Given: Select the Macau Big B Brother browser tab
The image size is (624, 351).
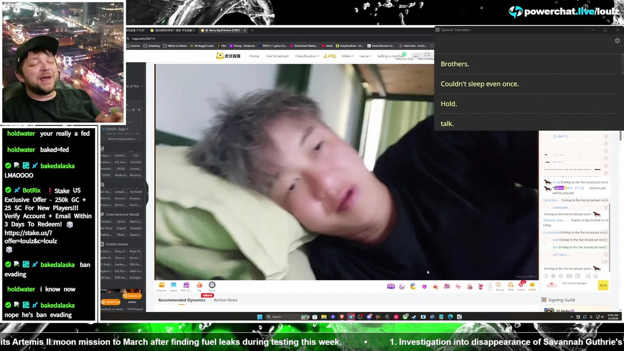Looking at the screenshot, I should pyautogui.click(x=224, y=30).
